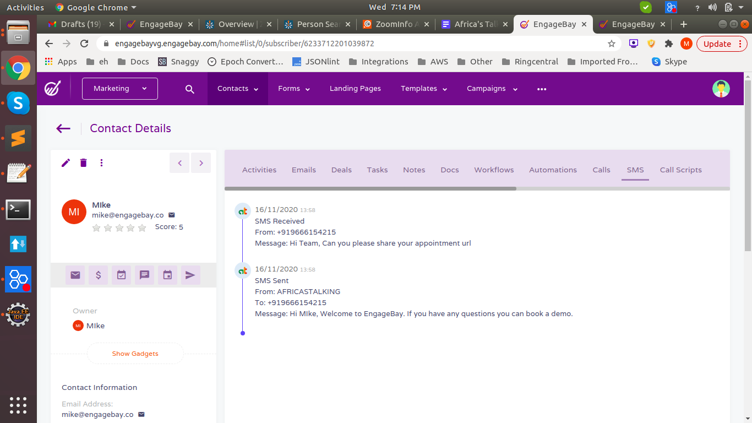Switch to the Calls tab
752x423 pixels.
pyautogui.click(x=601, y=170)
